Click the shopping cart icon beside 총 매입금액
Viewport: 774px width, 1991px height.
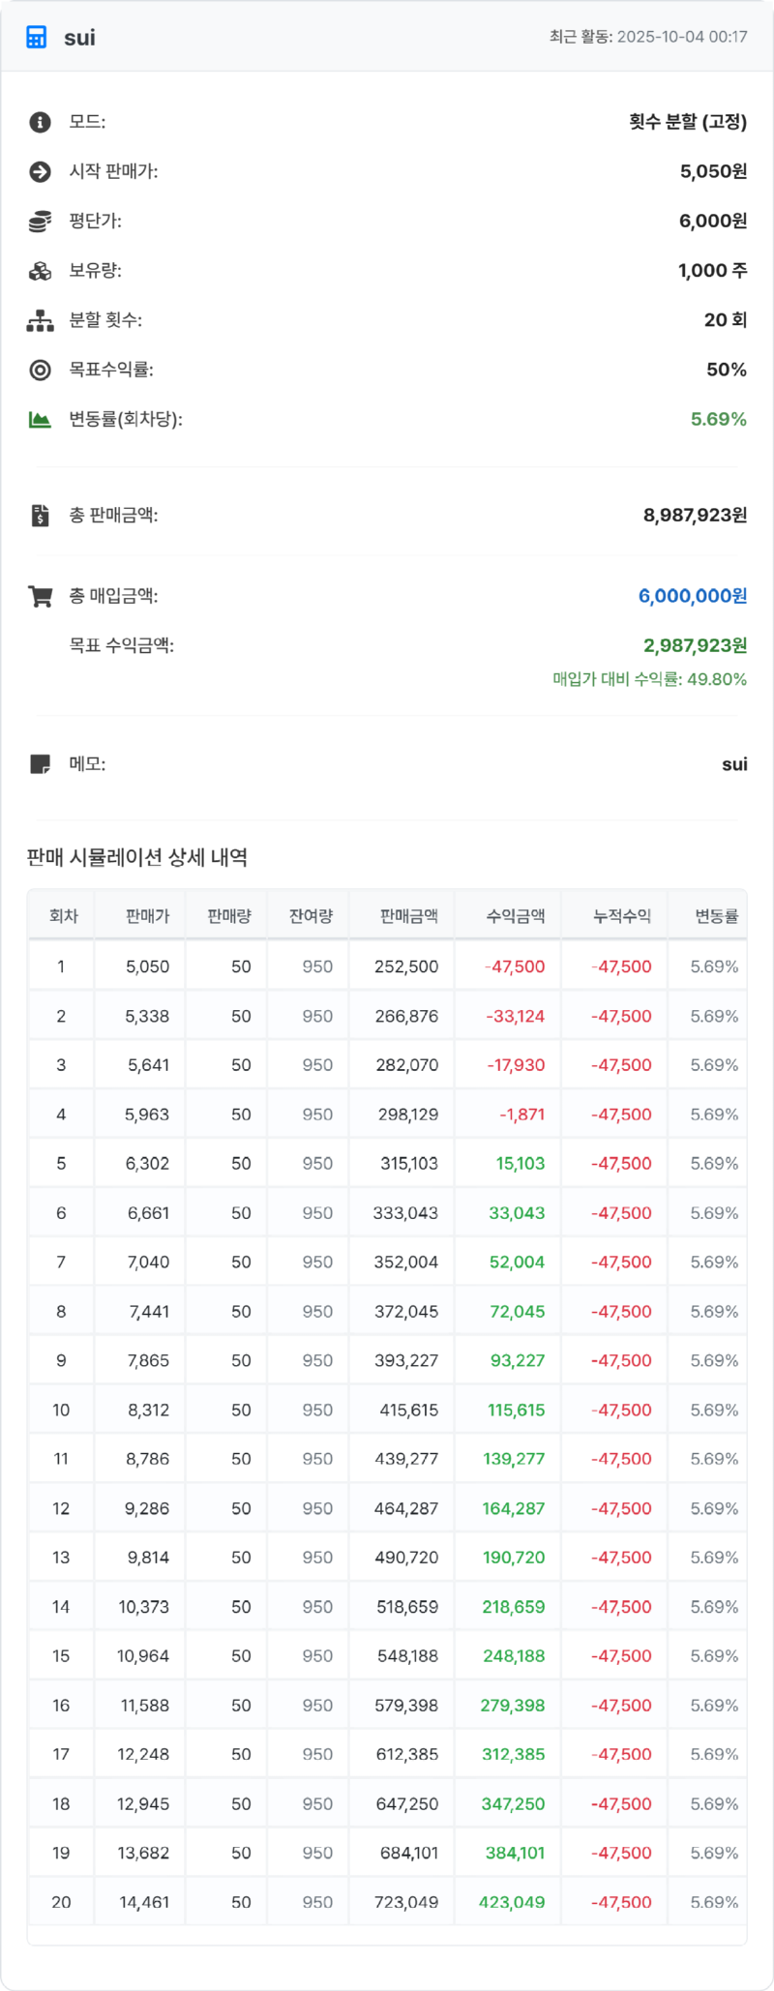coord(40,597)
